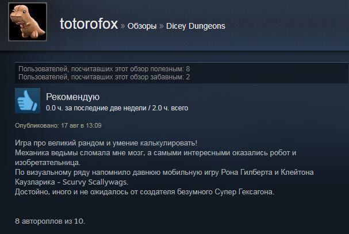
Task: Click the Рекомендую heading text
Action: (x=73, y=97)
